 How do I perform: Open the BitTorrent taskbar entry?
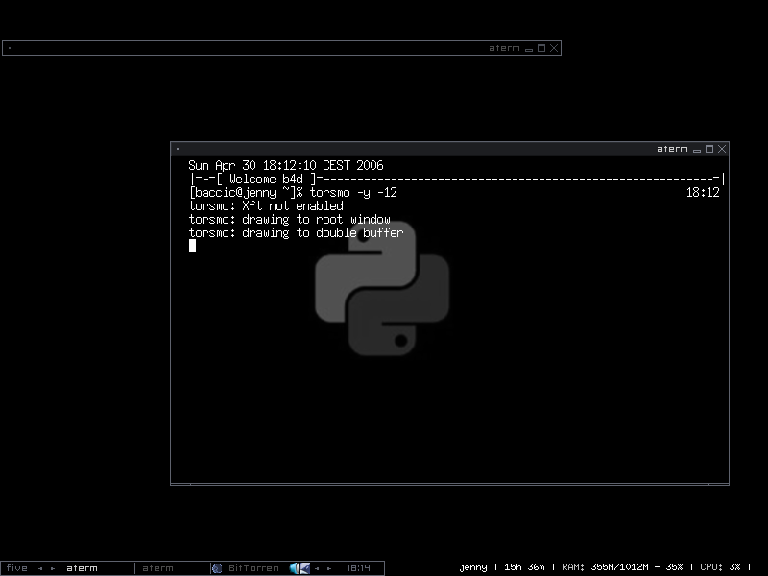(248, 568)
